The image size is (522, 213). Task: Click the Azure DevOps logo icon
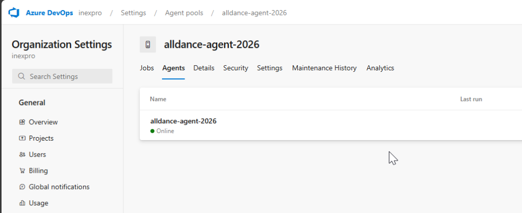coord(14,12)
